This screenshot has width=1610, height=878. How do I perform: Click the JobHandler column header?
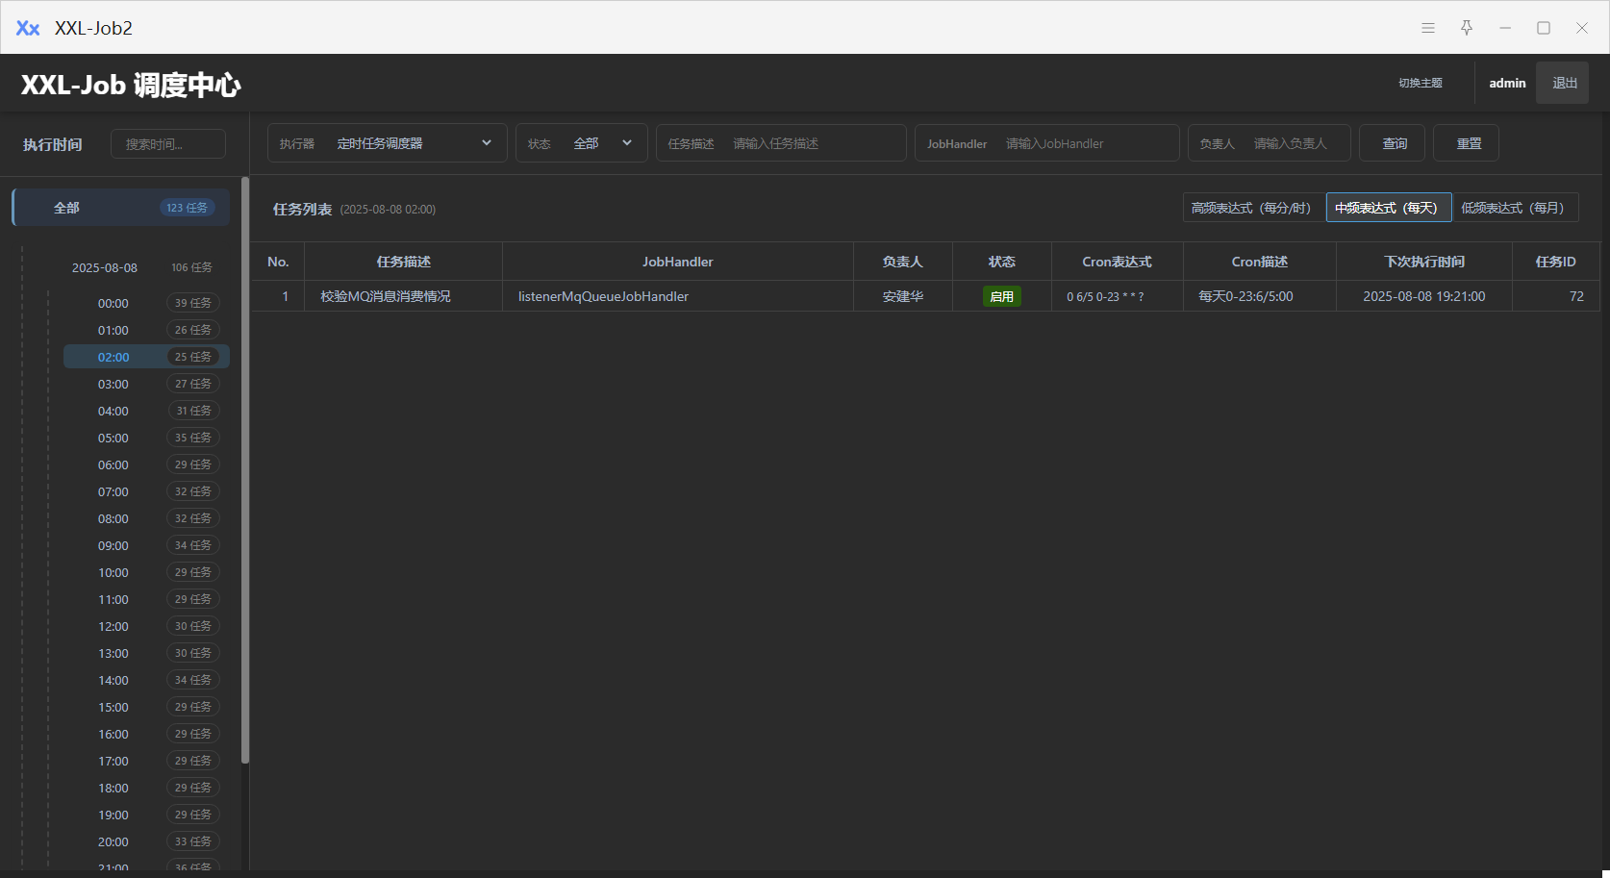[x=678, y=262]
